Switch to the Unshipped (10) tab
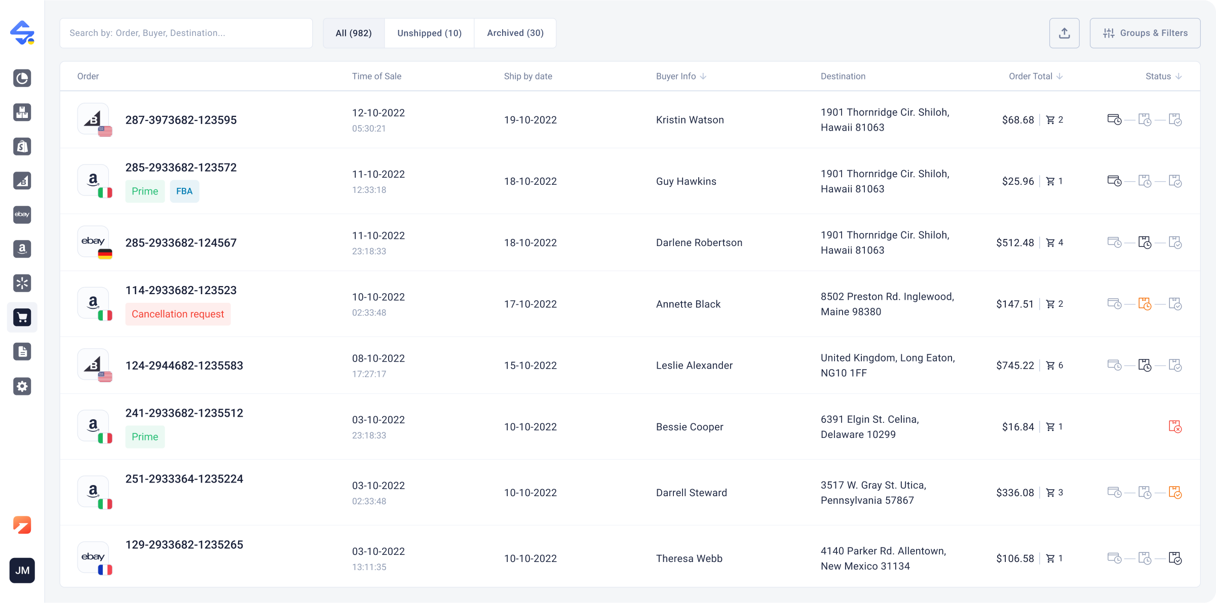 click(429, 33)
